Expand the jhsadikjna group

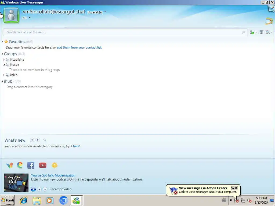4,60
